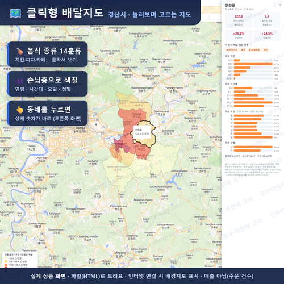Click the 17-21 time slot bar

(253, 102)
